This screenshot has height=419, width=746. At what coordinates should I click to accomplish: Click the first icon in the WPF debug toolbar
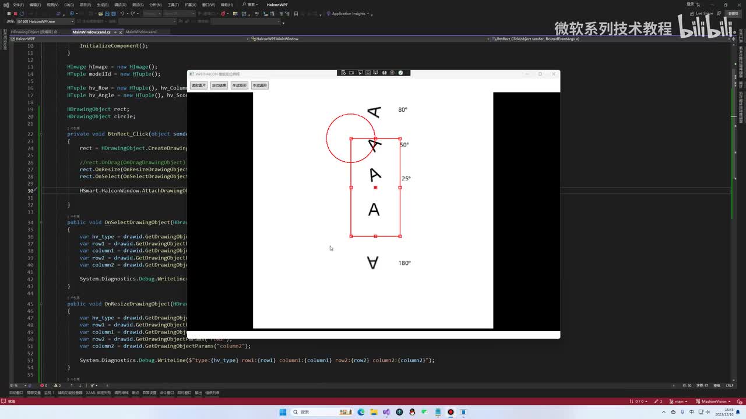pyautogui.click(x=344, y=73)
